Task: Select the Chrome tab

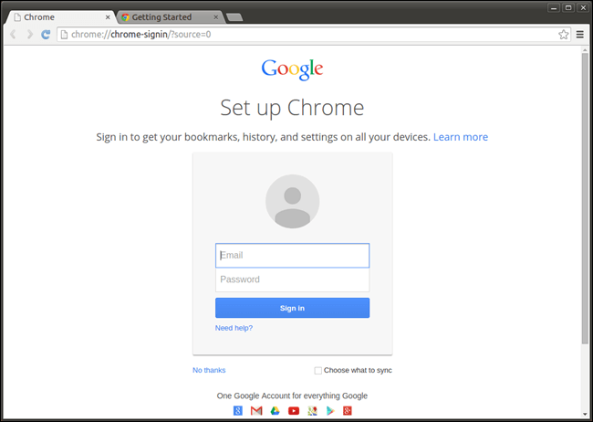Action: (60, 17)
